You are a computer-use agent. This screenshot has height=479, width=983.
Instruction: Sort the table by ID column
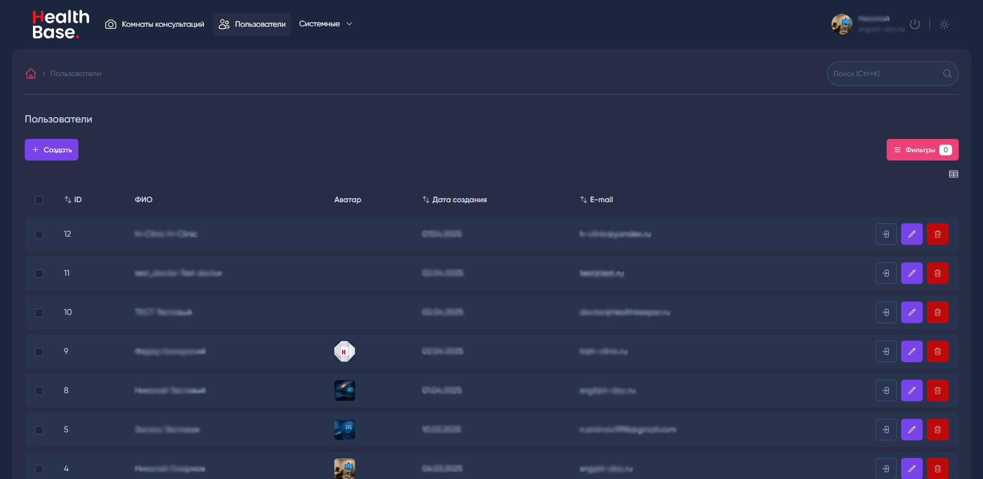[x=73, y=200]
